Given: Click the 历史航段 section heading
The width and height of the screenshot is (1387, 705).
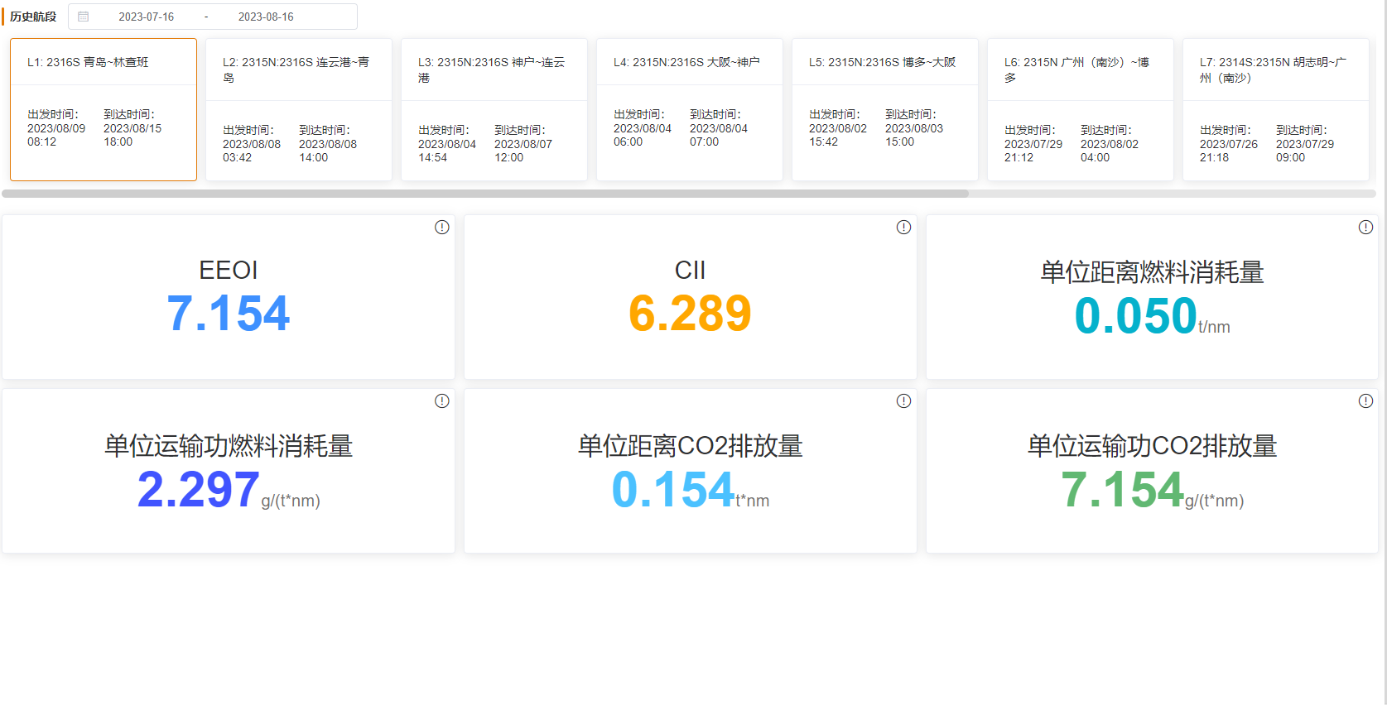Looking at the screenshot, I should 33,17.
